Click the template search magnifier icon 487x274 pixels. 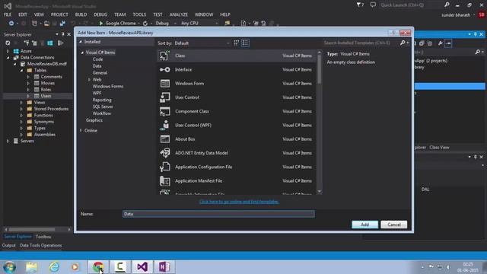tap(403, 43)
